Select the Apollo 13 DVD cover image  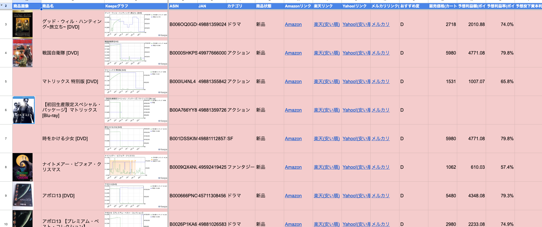coord(23,196)
